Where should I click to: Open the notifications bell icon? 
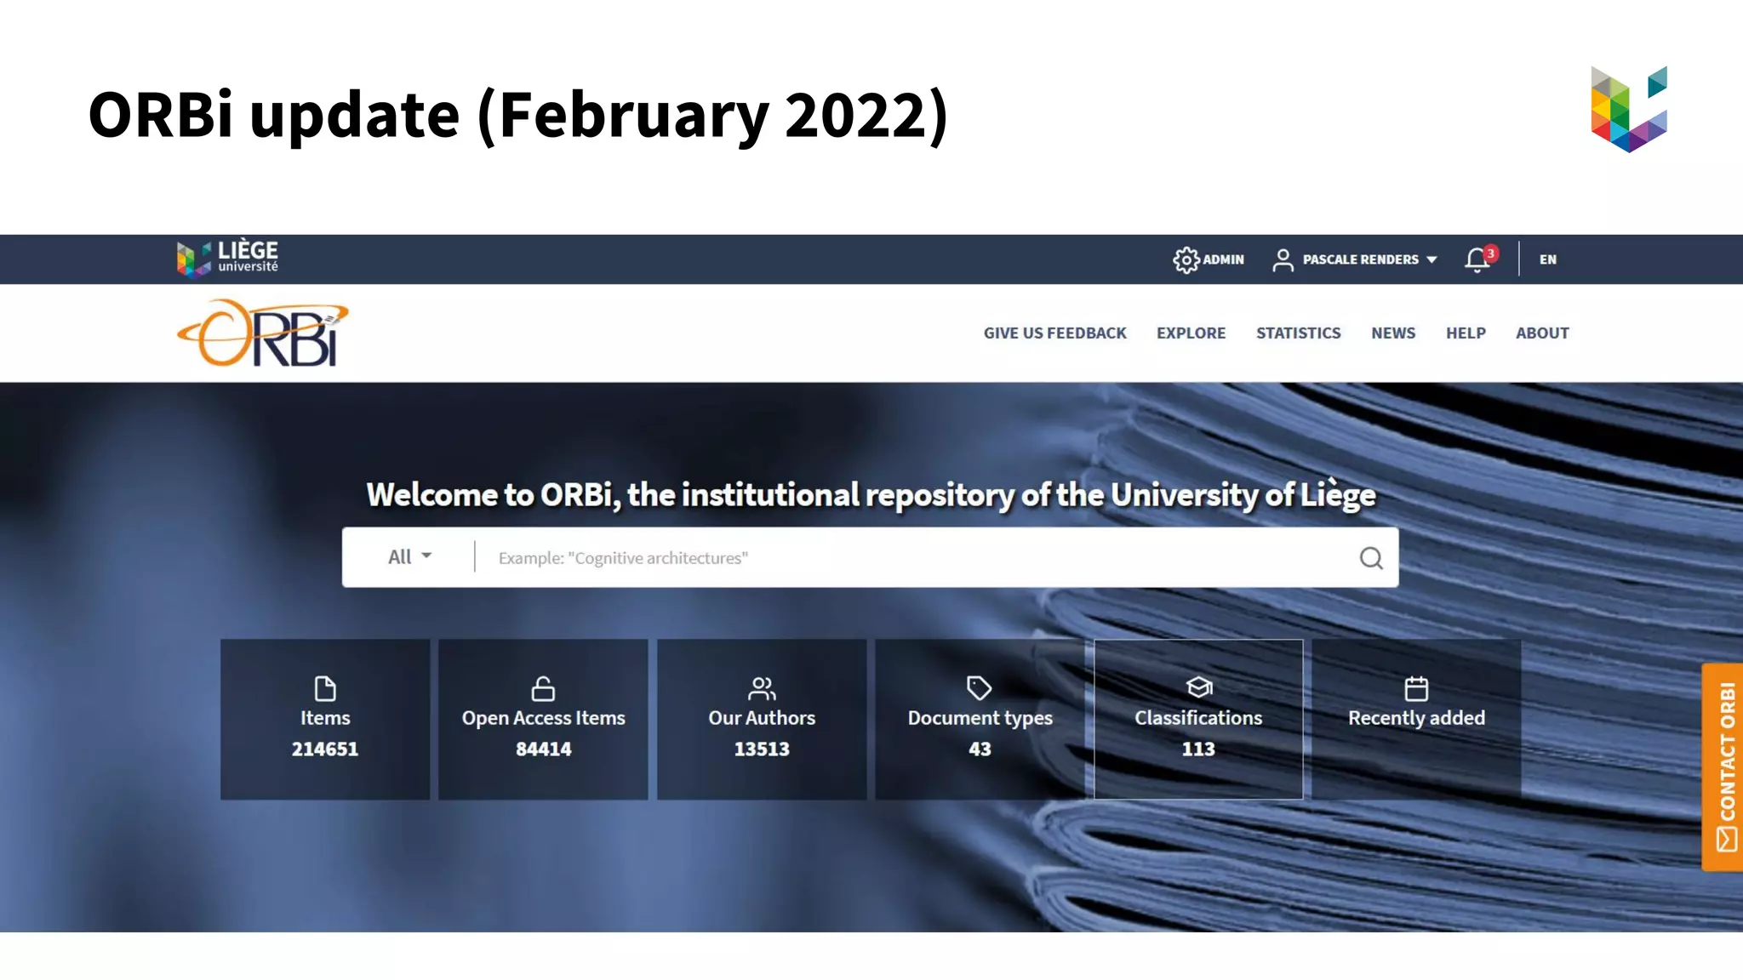[1477, 259]
